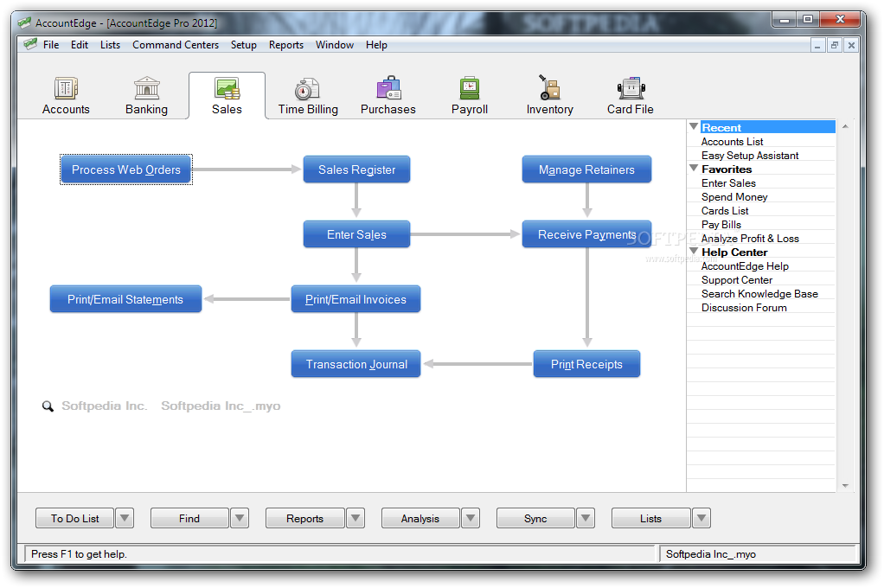
Task: Select the Sales command center icon
Action: tap(227, 88)
